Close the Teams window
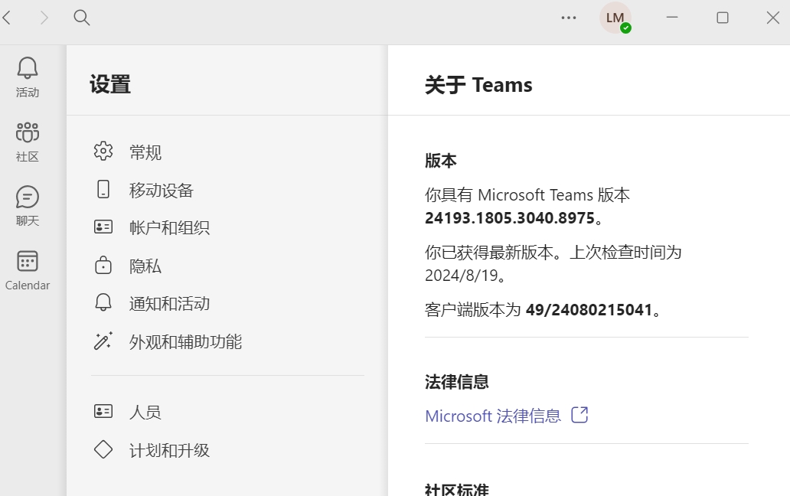Image resolution: width=790 pixels, height=496 pixels. (x=773, y=18)
